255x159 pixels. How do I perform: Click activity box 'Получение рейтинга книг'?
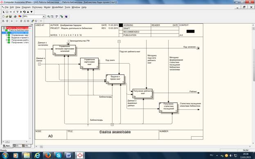pyautogui.click(x=142, y=93)
